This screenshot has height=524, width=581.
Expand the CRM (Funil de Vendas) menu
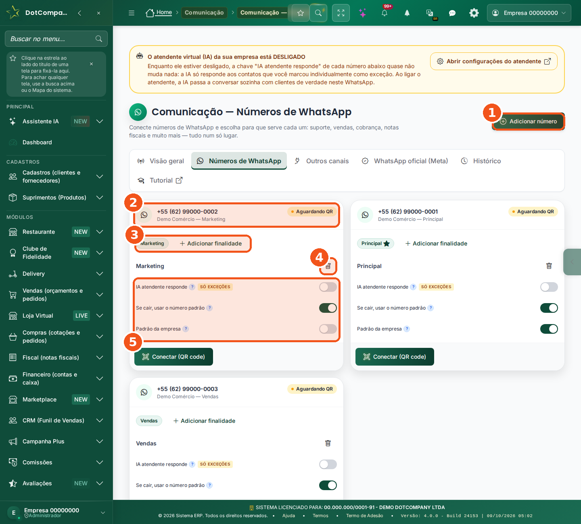coord(56,420)
